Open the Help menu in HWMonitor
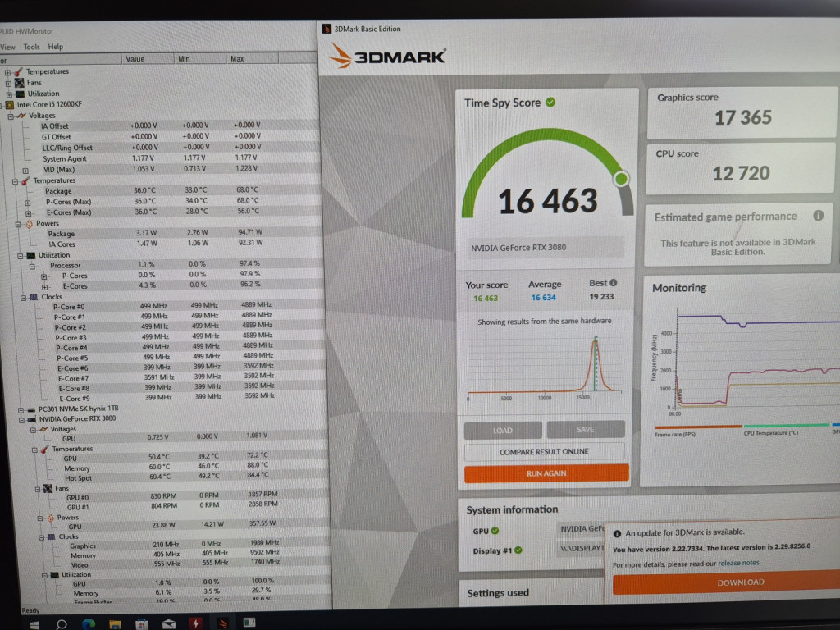The height and width of the screenshot is (630, 840). pyautogui.click(x=55, y=47)
